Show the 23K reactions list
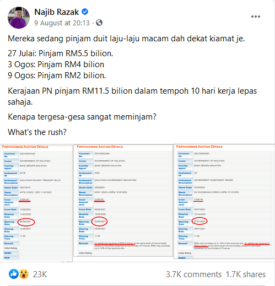Screen dimensions: 275x286 tap(40, 274)
